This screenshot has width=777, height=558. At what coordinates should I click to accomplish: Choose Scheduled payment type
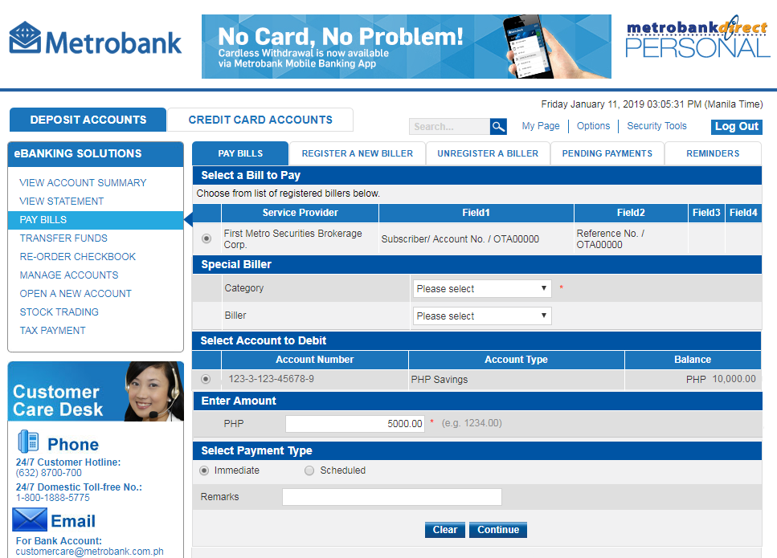pyautogui.click(x=309, y=470)
